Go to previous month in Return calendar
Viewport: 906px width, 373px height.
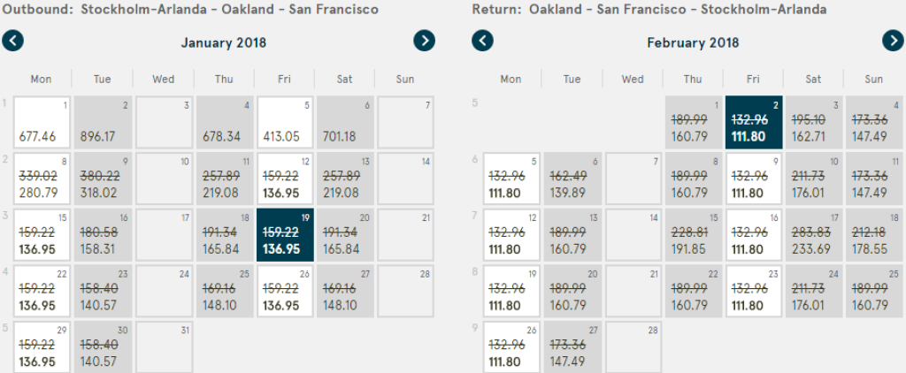pos(482,40)
